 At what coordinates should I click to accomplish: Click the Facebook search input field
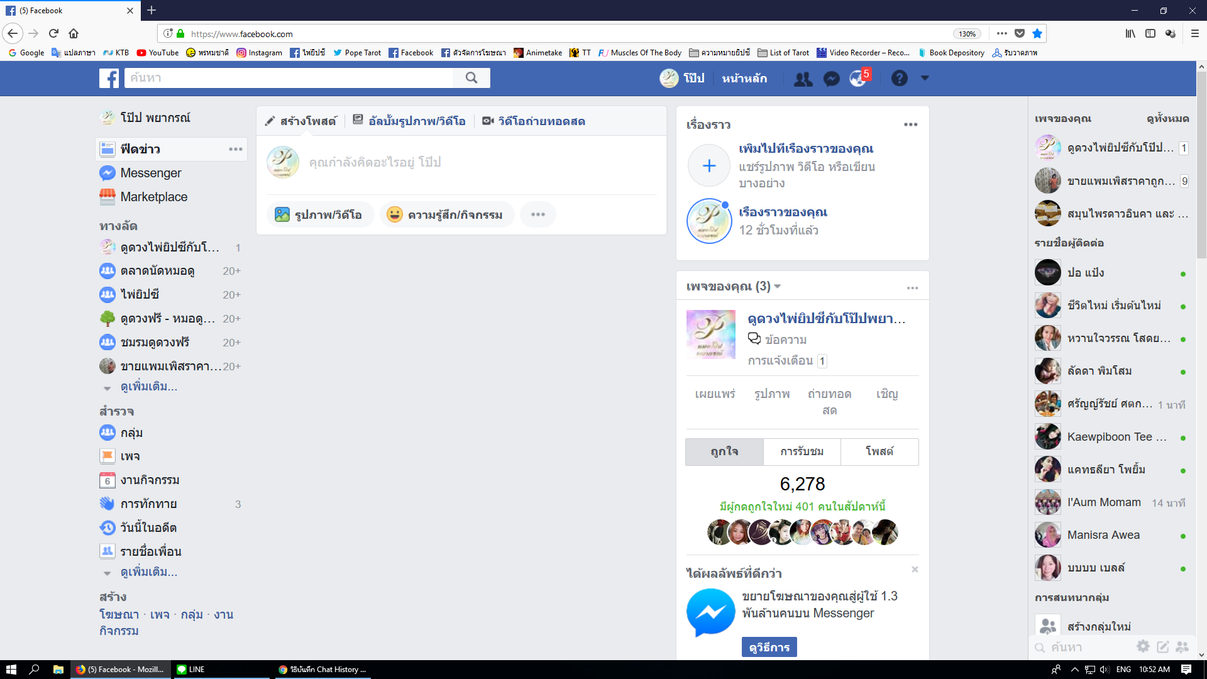coord(289,78)
